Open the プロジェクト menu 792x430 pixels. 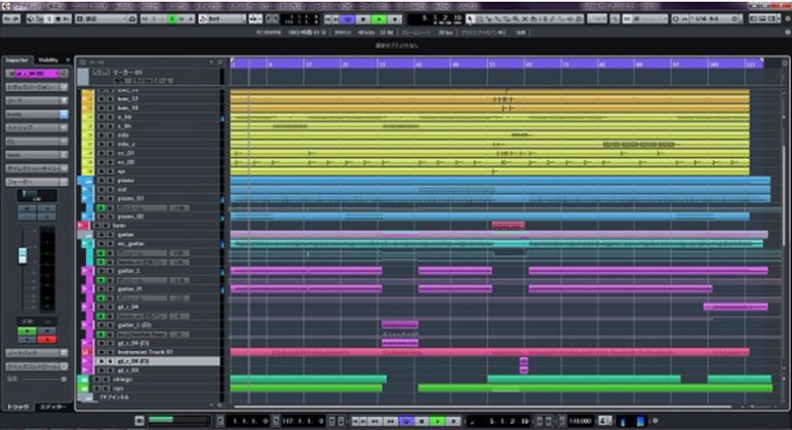(88, 6)
